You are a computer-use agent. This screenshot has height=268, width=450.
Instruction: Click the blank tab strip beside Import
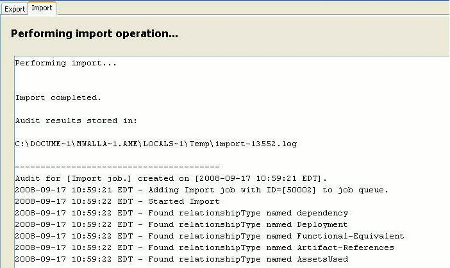pyautogui.click(x=253, y=8)
